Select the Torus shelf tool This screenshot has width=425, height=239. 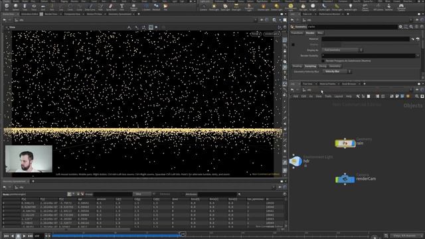[34, 7]
